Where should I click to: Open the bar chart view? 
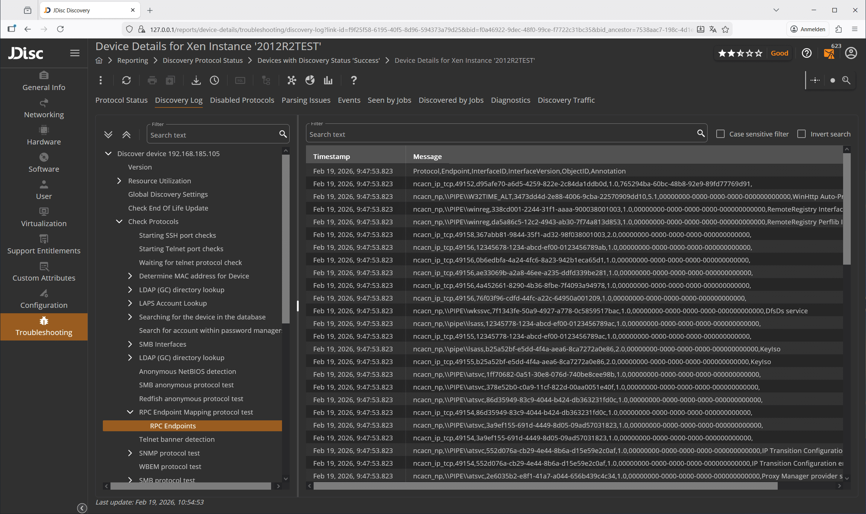(x=327, y=80)
